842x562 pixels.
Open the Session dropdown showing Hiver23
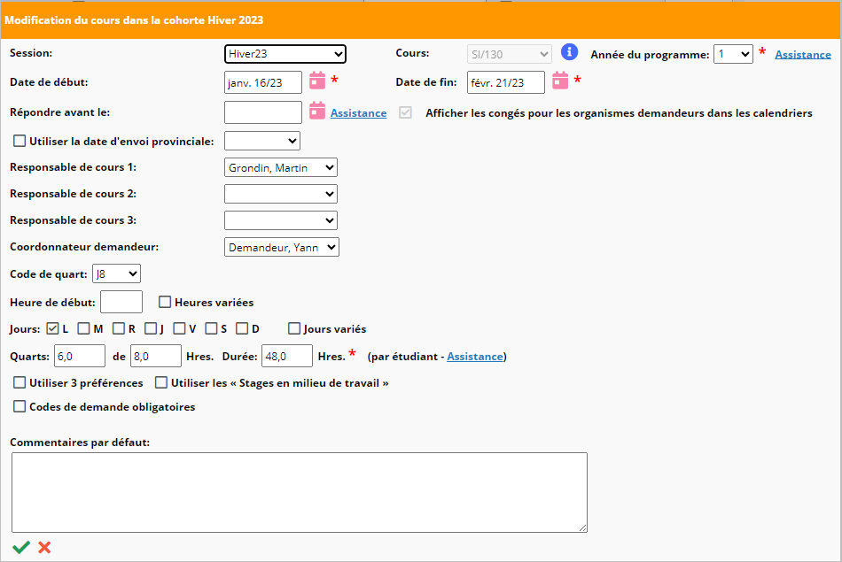[x=285, y=54]
